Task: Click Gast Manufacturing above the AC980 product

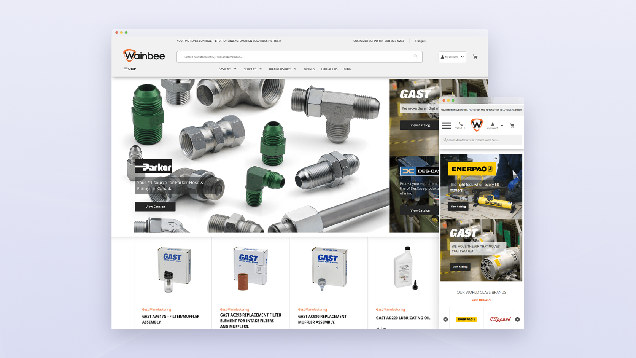Action: click(x=312, y=309)
